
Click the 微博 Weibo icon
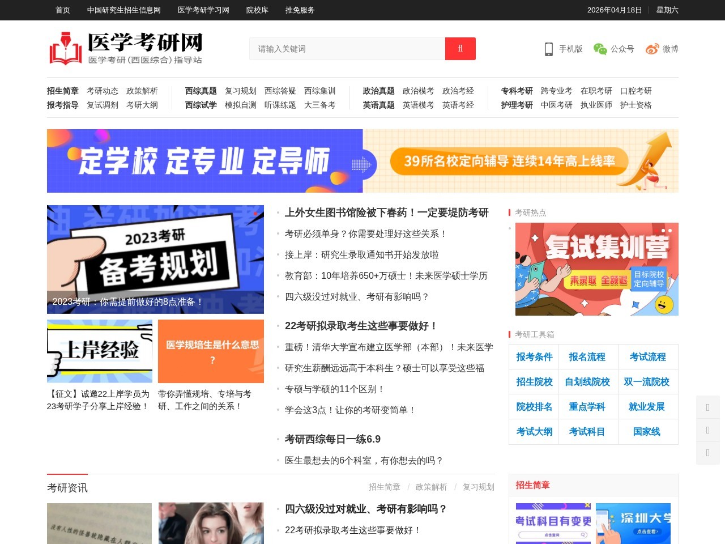(x=652, y=49)
